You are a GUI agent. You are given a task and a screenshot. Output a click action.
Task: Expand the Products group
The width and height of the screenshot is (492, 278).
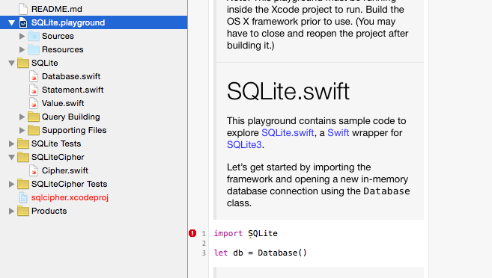point(12,211)
